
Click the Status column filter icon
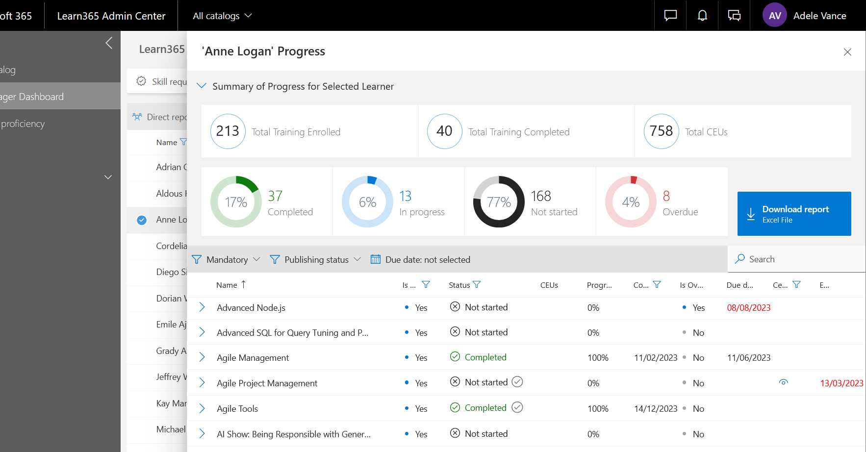coord(477,285)
